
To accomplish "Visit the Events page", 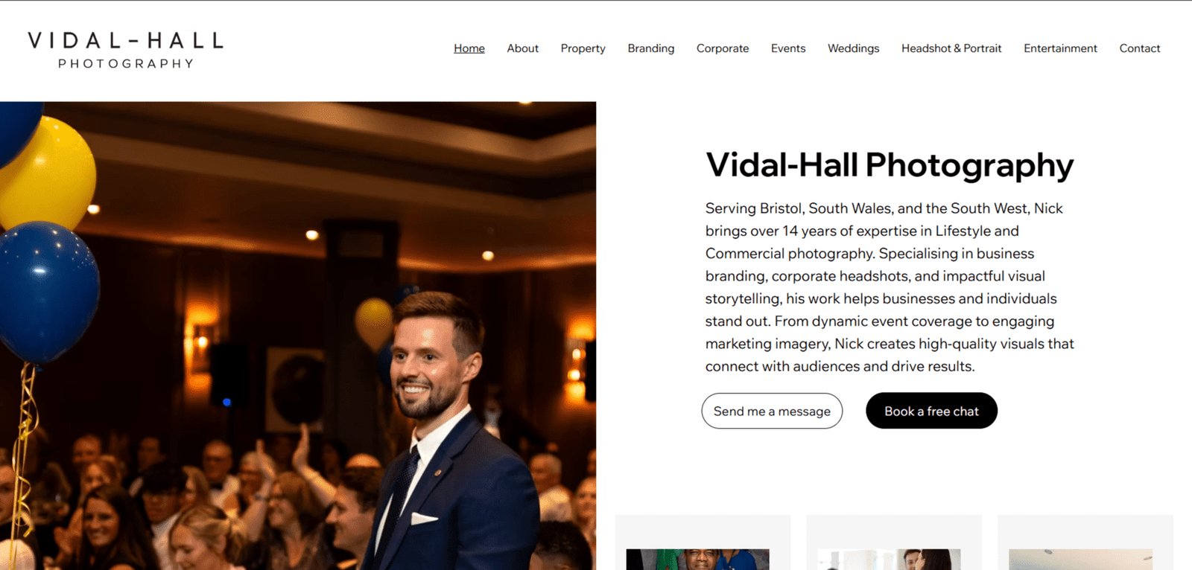I will [788, 48].
